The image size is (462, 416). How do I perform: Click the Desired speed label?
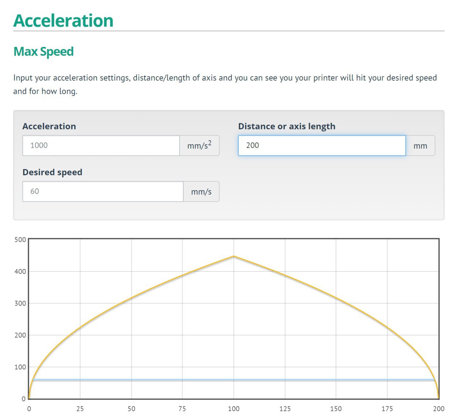click(x=52, y=172)
